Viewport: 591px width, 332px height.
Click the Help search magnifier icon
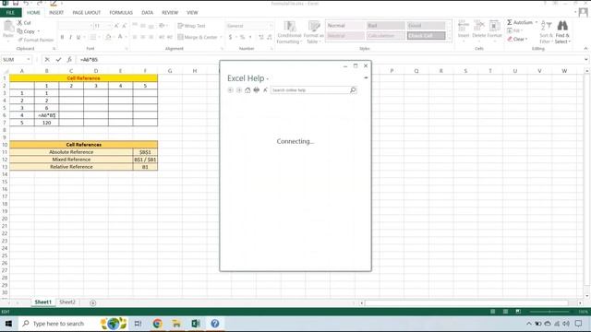353,90
